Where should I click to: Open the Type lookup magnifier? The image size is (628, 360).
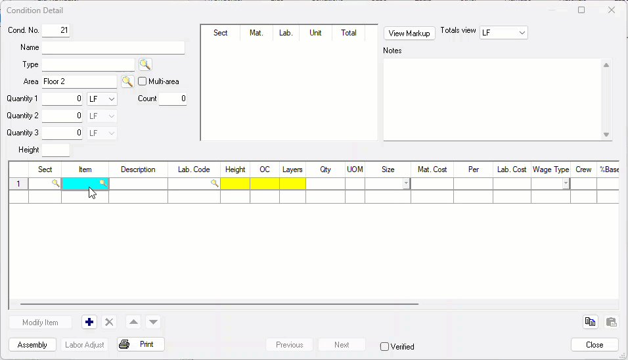coord(145,64)
